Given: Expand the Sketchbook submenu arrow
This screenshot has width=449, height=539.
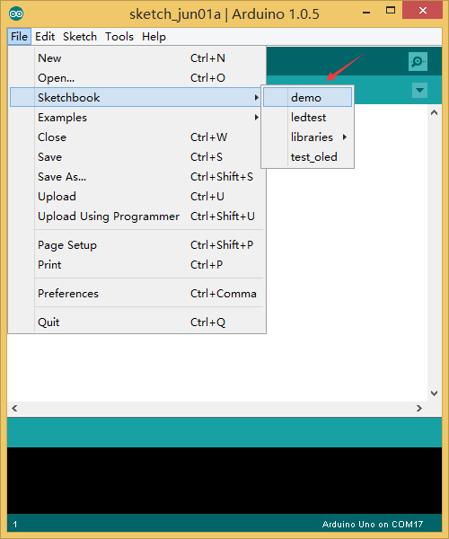Looking at the screenshot, I should point(256,98).
